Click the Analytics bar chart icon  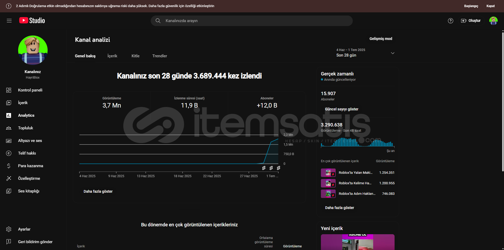click(9, 115)
